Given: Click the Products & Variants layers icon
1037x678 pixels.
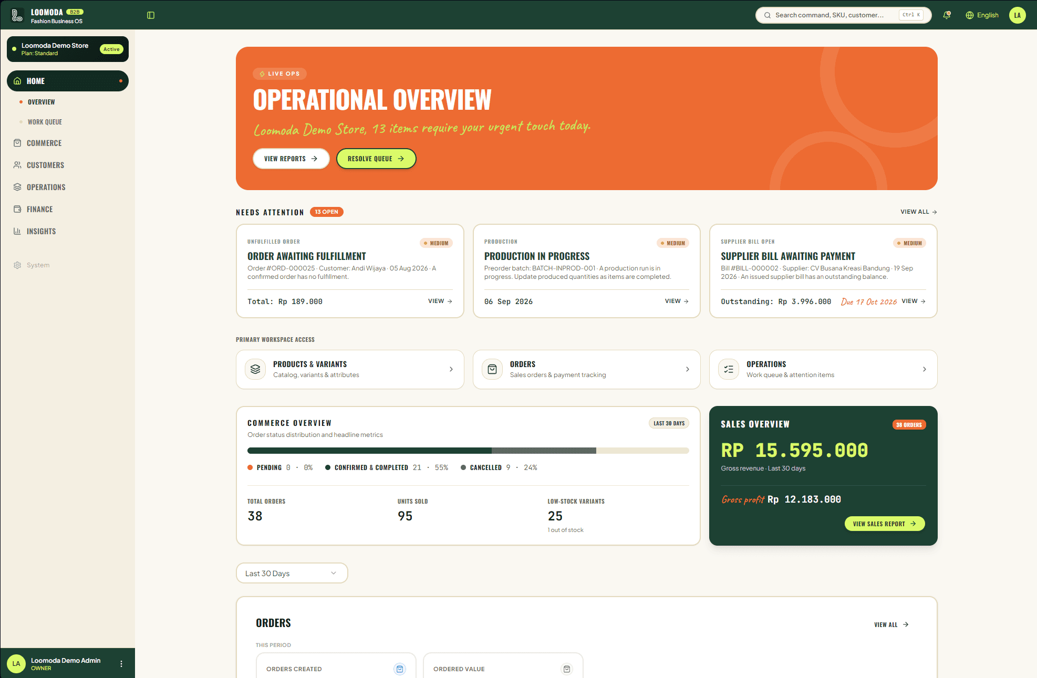Looking at the screenshot, I should coord(255,369).
